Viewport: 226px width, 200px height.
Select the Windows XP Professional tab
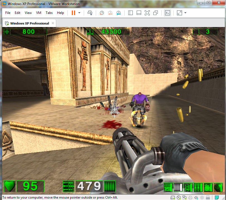tap(30, 23)
